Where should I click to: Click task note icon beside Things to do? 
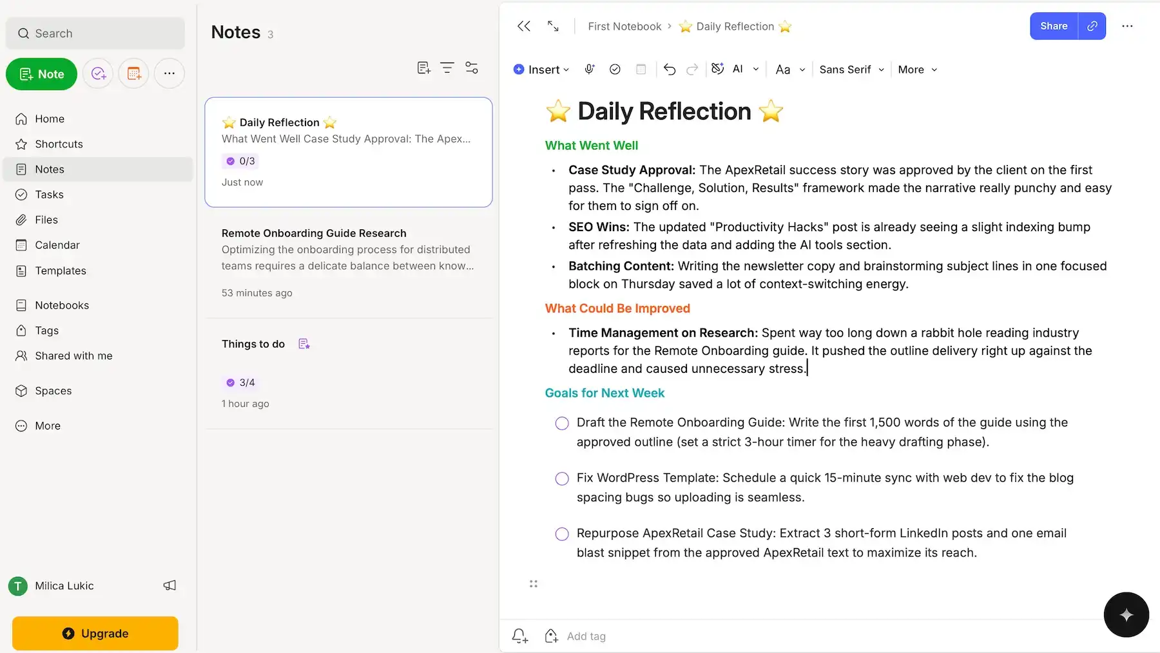[304, 344]
